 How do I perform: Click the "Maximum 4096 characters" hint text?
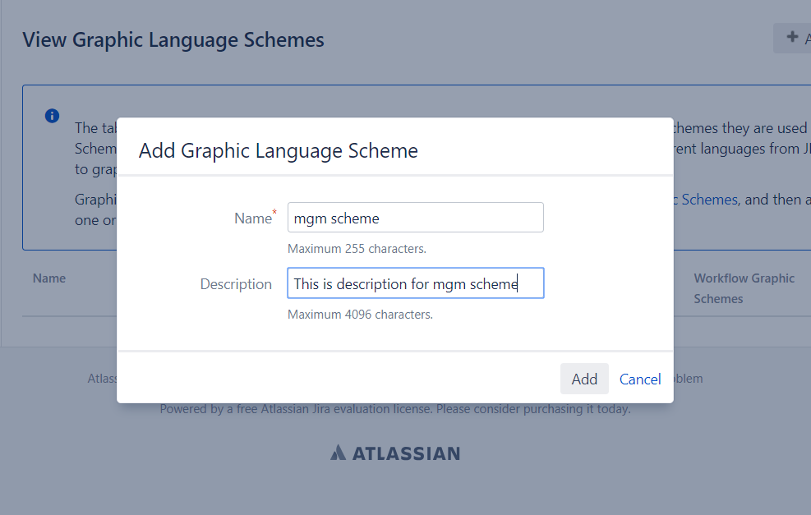pos(360,314)
